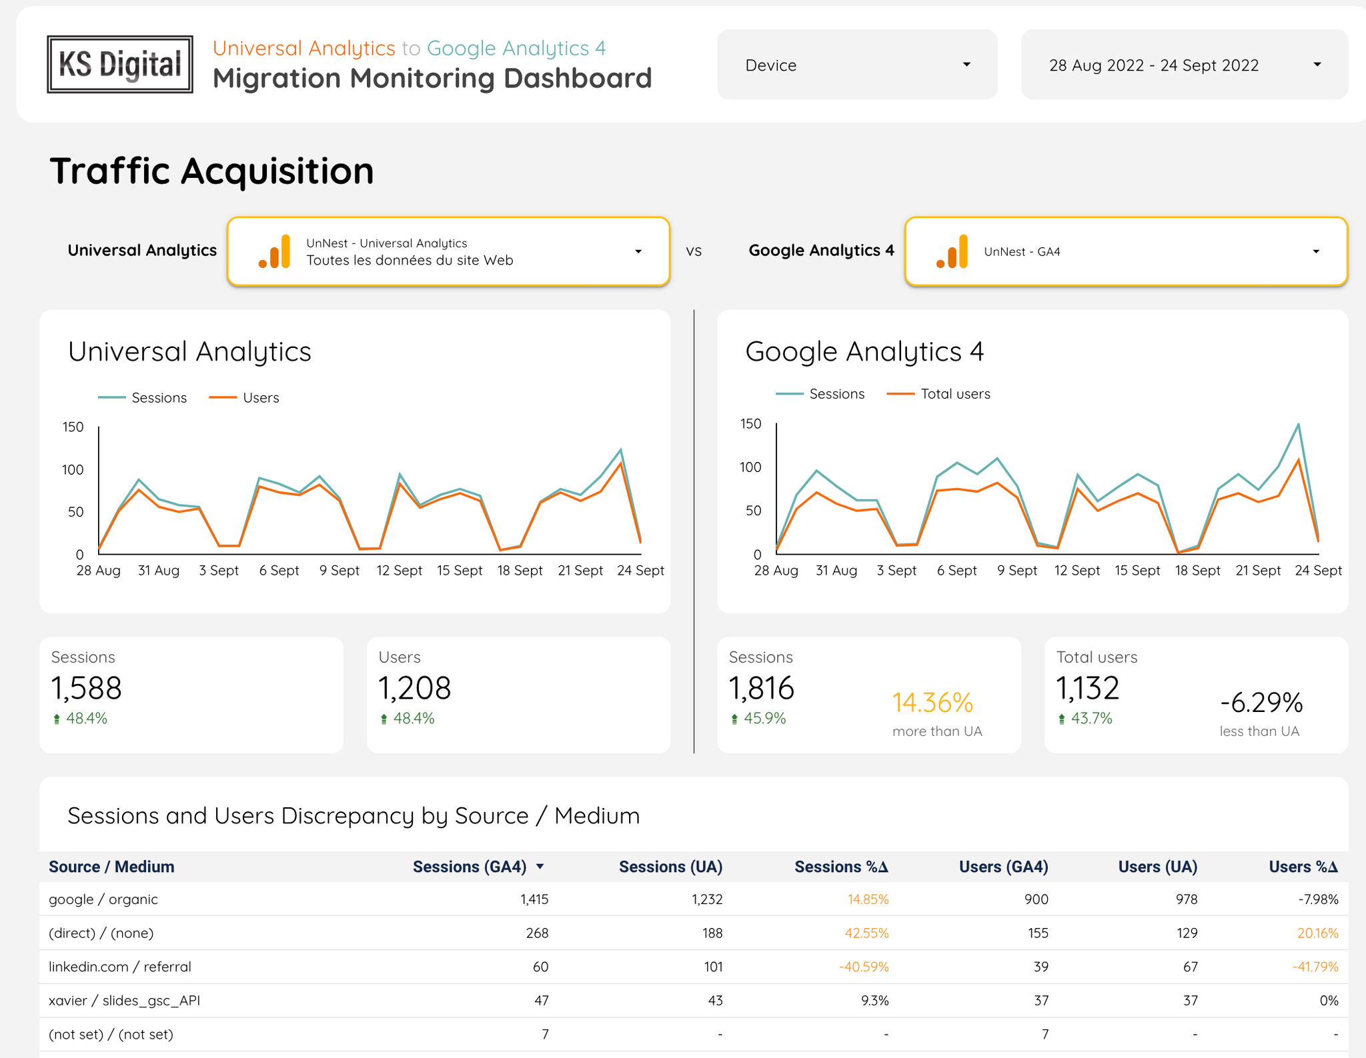Click the Traffic Acquisition heading
This screenshot has height=1058, width=1366.
pyautogui.click(x=211, y=171)
